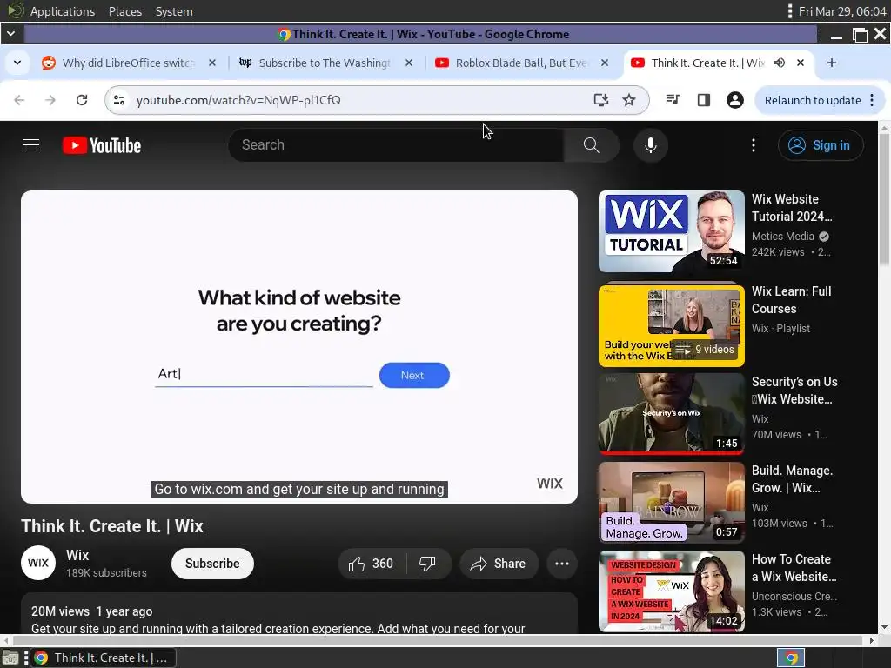Close the Think It Create It tab
891x668 pixels.
click(x=801, y=63)
